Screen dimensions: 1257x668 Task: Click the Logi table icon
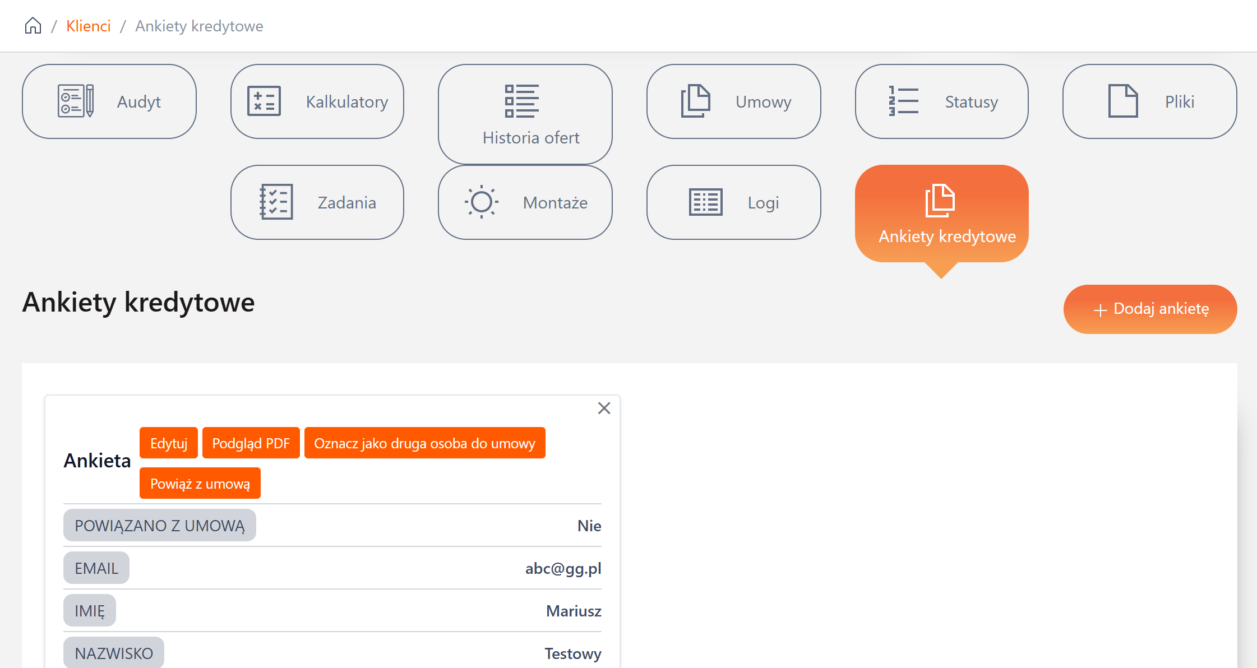[x=705, y=202]
